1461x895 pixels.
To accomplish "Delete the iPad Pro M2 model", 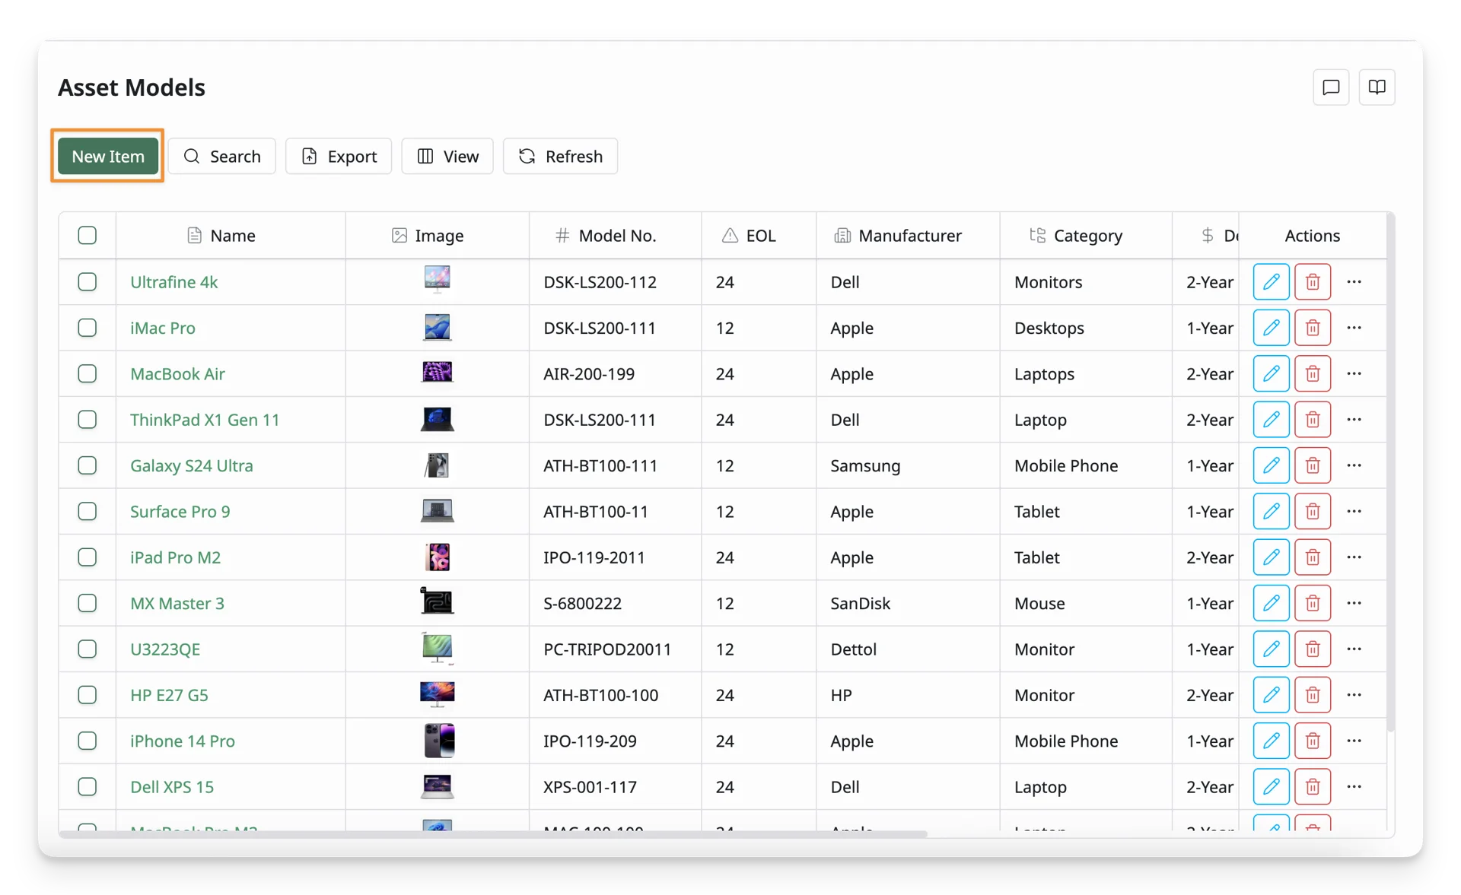I will [x=1313, y=557].
